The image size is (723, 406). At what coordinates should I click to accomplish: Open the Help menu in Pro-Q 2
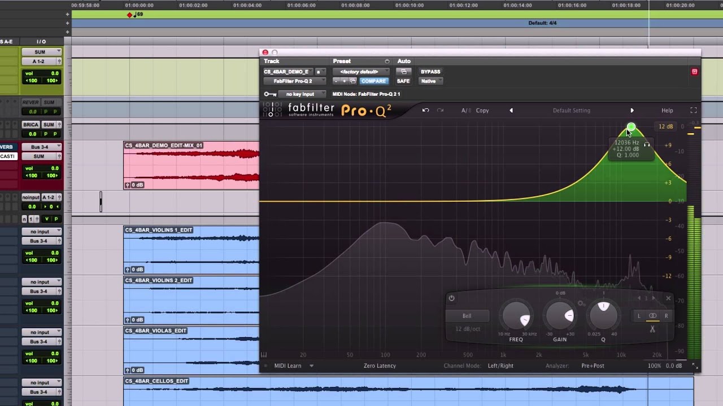pos(667,111)
